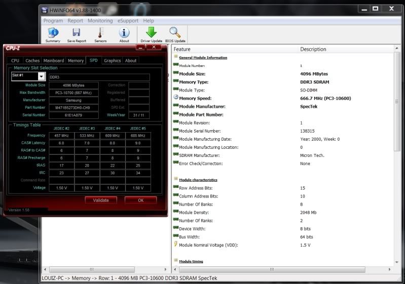Image resolution: width=405 pixels, height=284 pixels.
Task: Click the Summary toolbar icon
Action: pyautogui.click(x=53, y=33)
